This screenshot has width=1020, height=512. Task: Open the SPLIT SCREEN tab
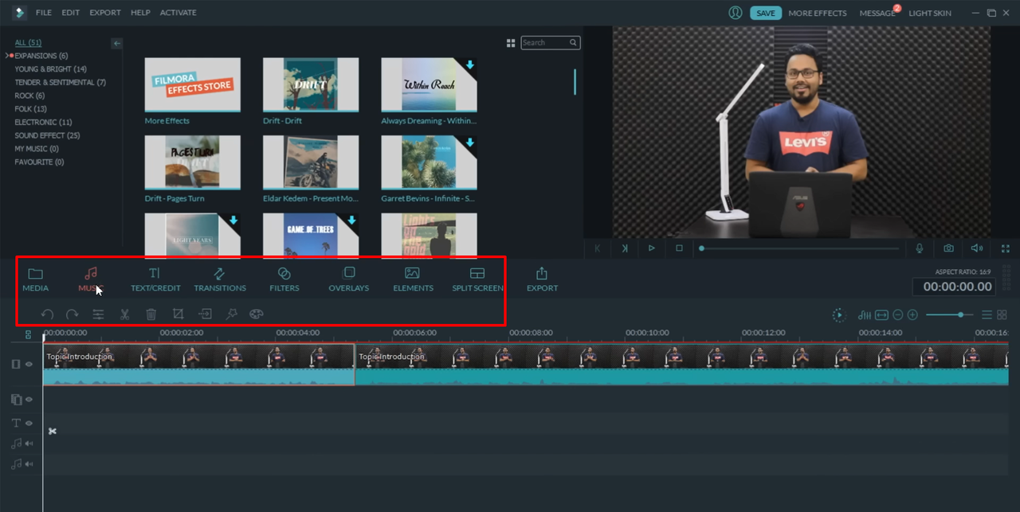477,279
